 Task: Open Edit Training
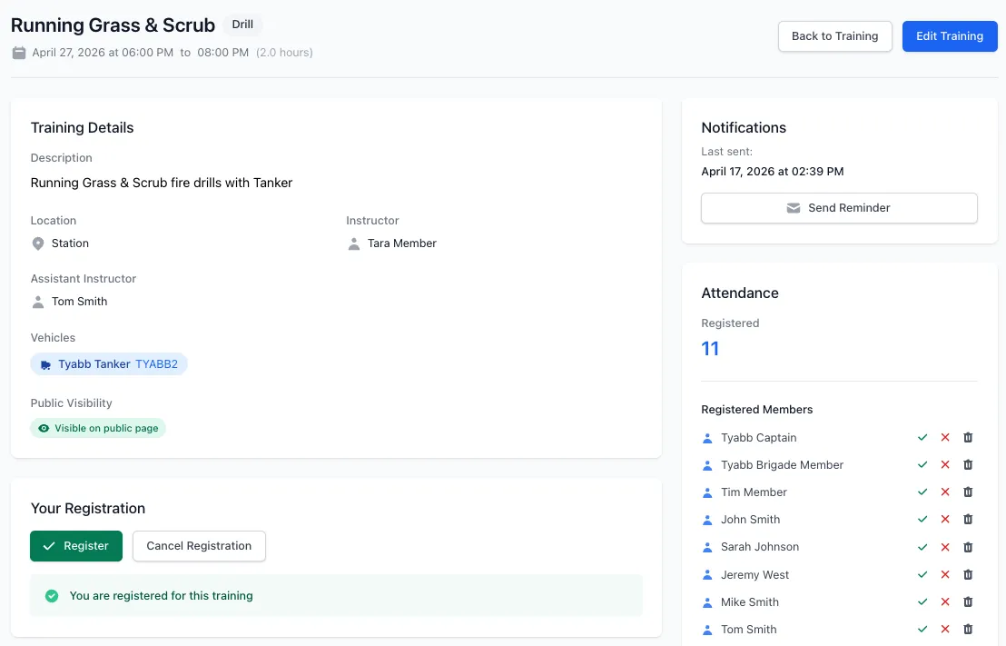950,36
